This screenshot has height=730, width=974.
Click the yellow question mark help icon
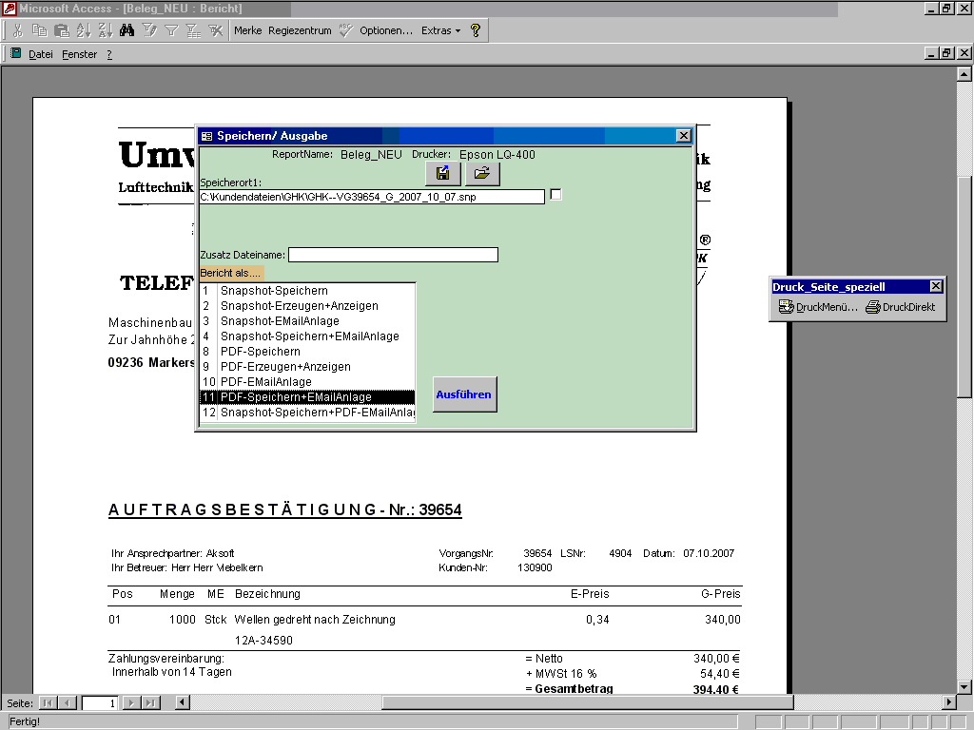pyautogui.click(x=476, y=30)
